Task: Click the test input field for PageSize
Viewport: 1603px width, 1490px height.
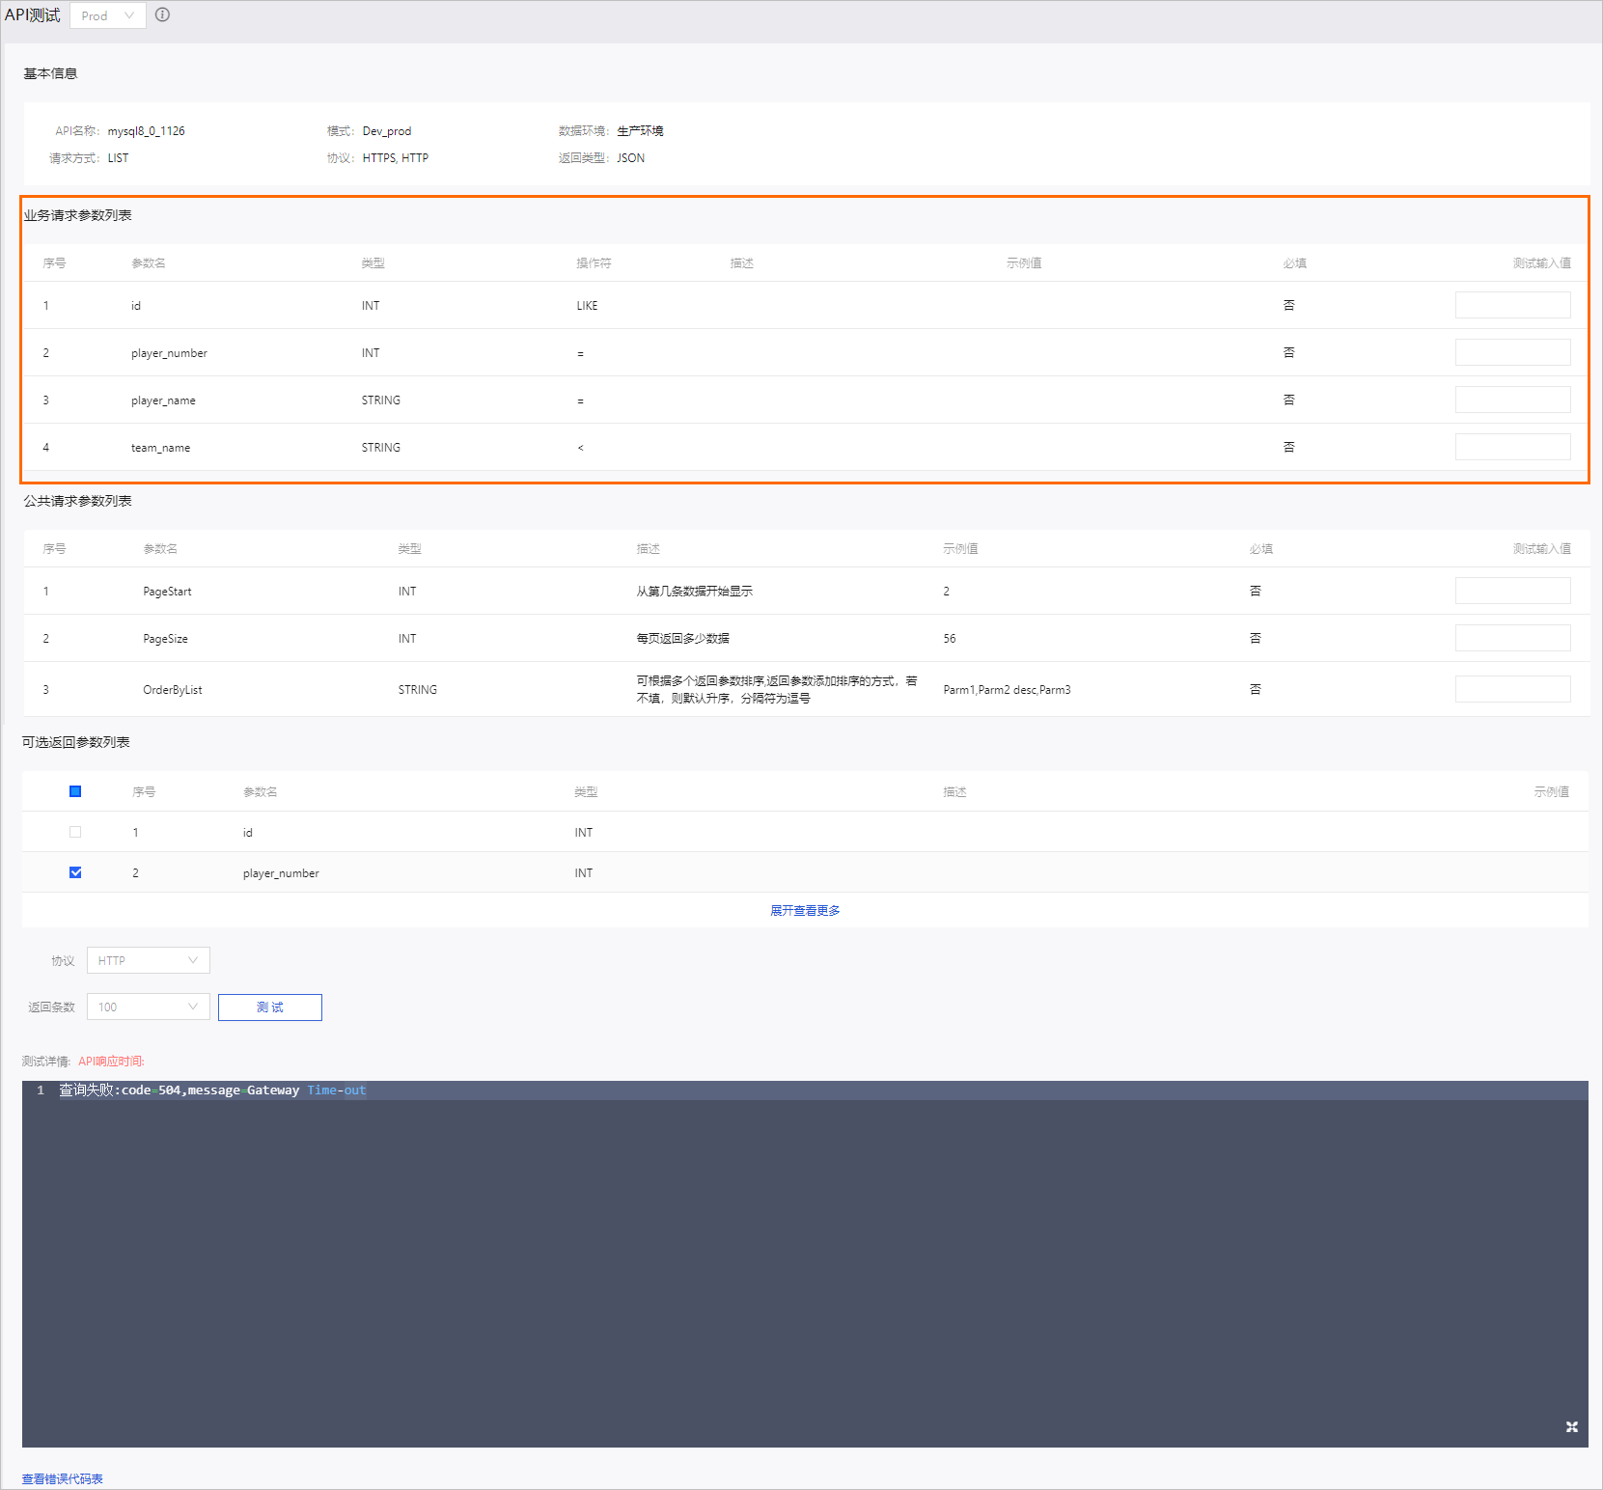Action: coord(1512,638)
